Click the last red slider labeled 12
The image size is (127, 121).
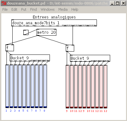click(x=106, y=87)
